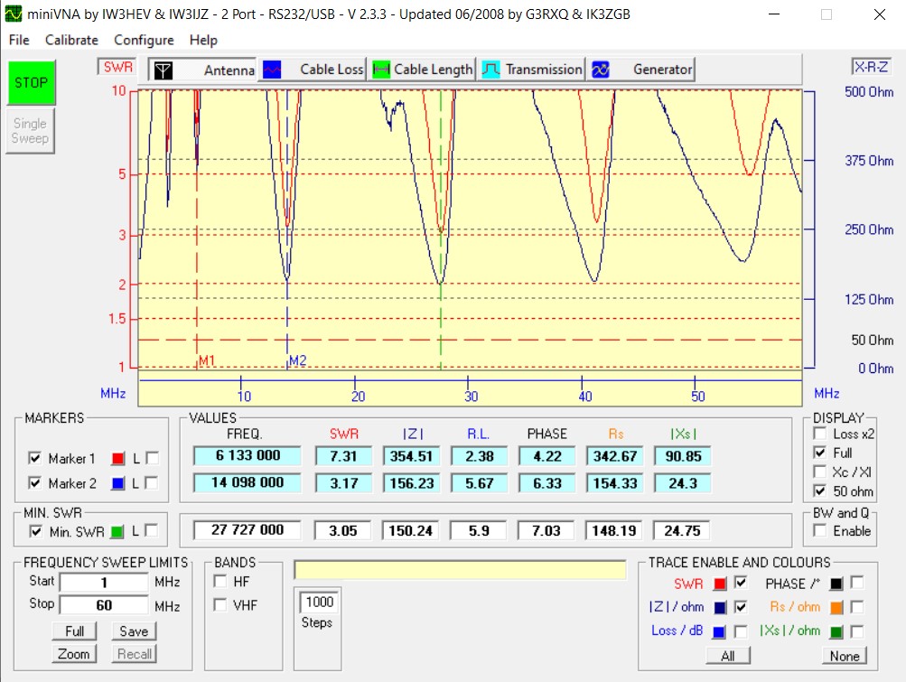Select the Generator mode icon
The image size is (906, 682).
(600, 70)
